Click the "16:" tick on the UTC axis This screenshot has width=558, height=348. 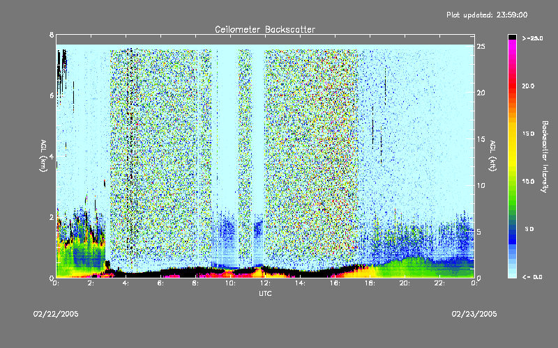coord(335,283)
